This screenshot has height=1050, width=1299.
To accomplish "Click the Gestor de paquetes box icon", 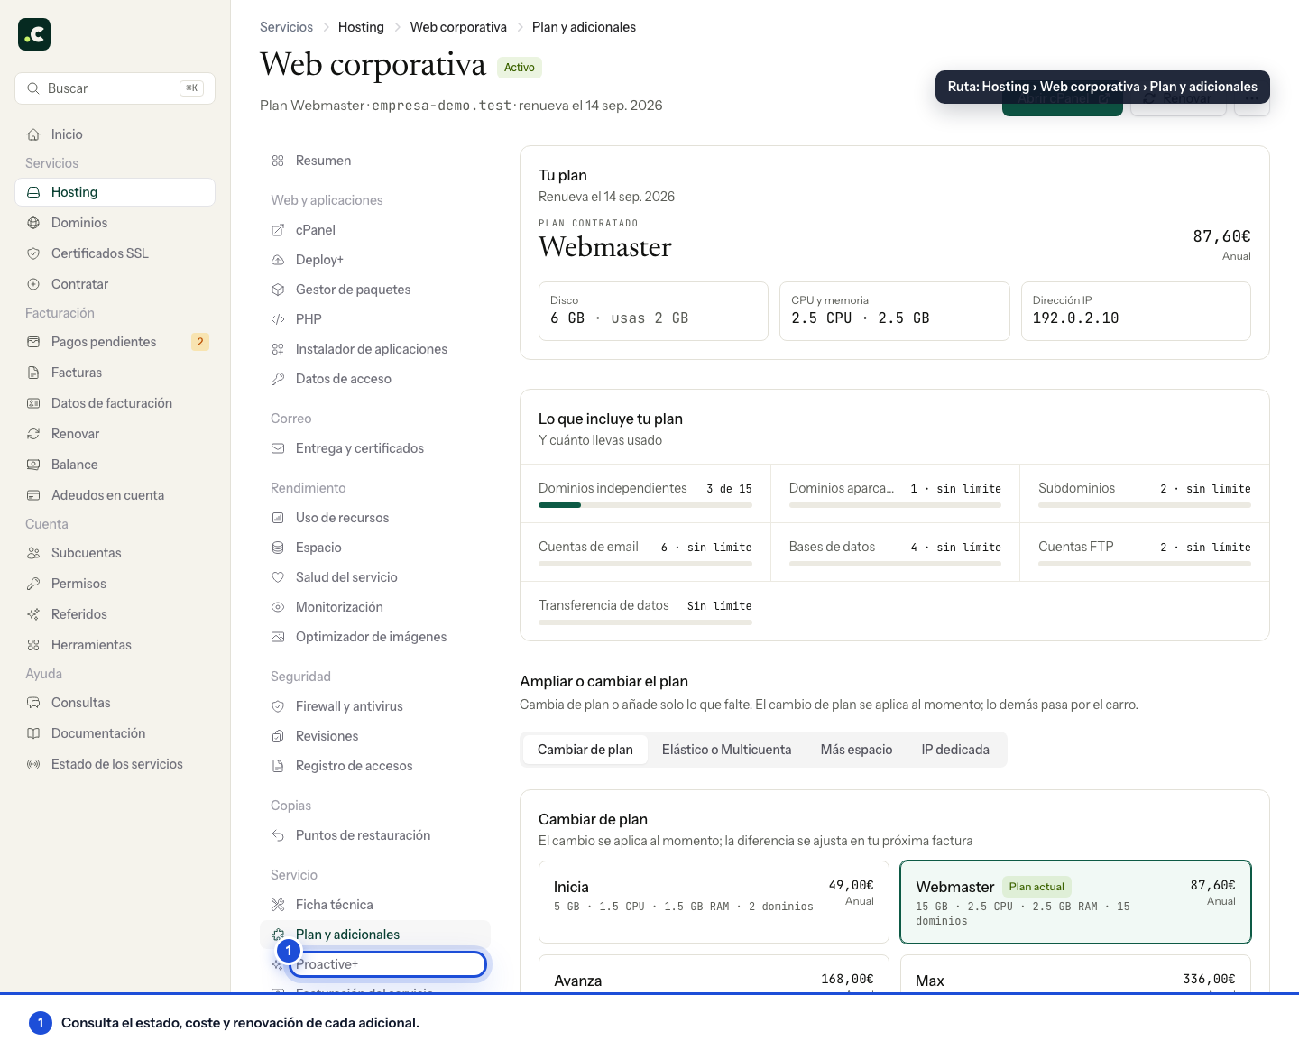I will (x=278, y=290).
